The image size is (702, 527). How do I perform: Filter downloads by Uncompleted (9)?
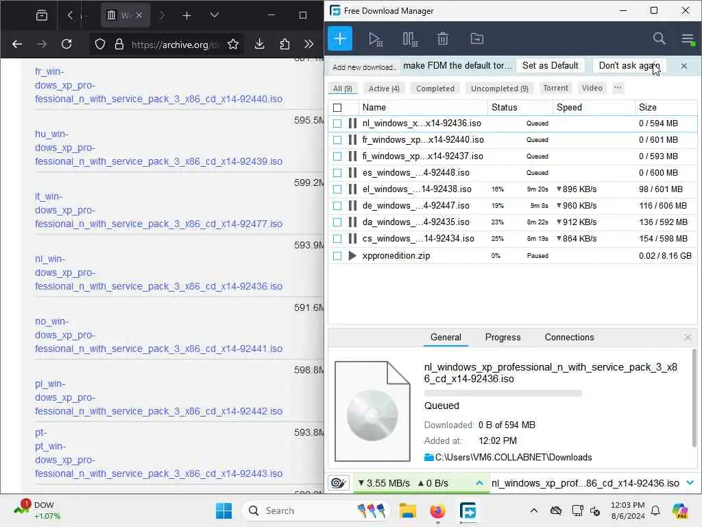point(499,89)
